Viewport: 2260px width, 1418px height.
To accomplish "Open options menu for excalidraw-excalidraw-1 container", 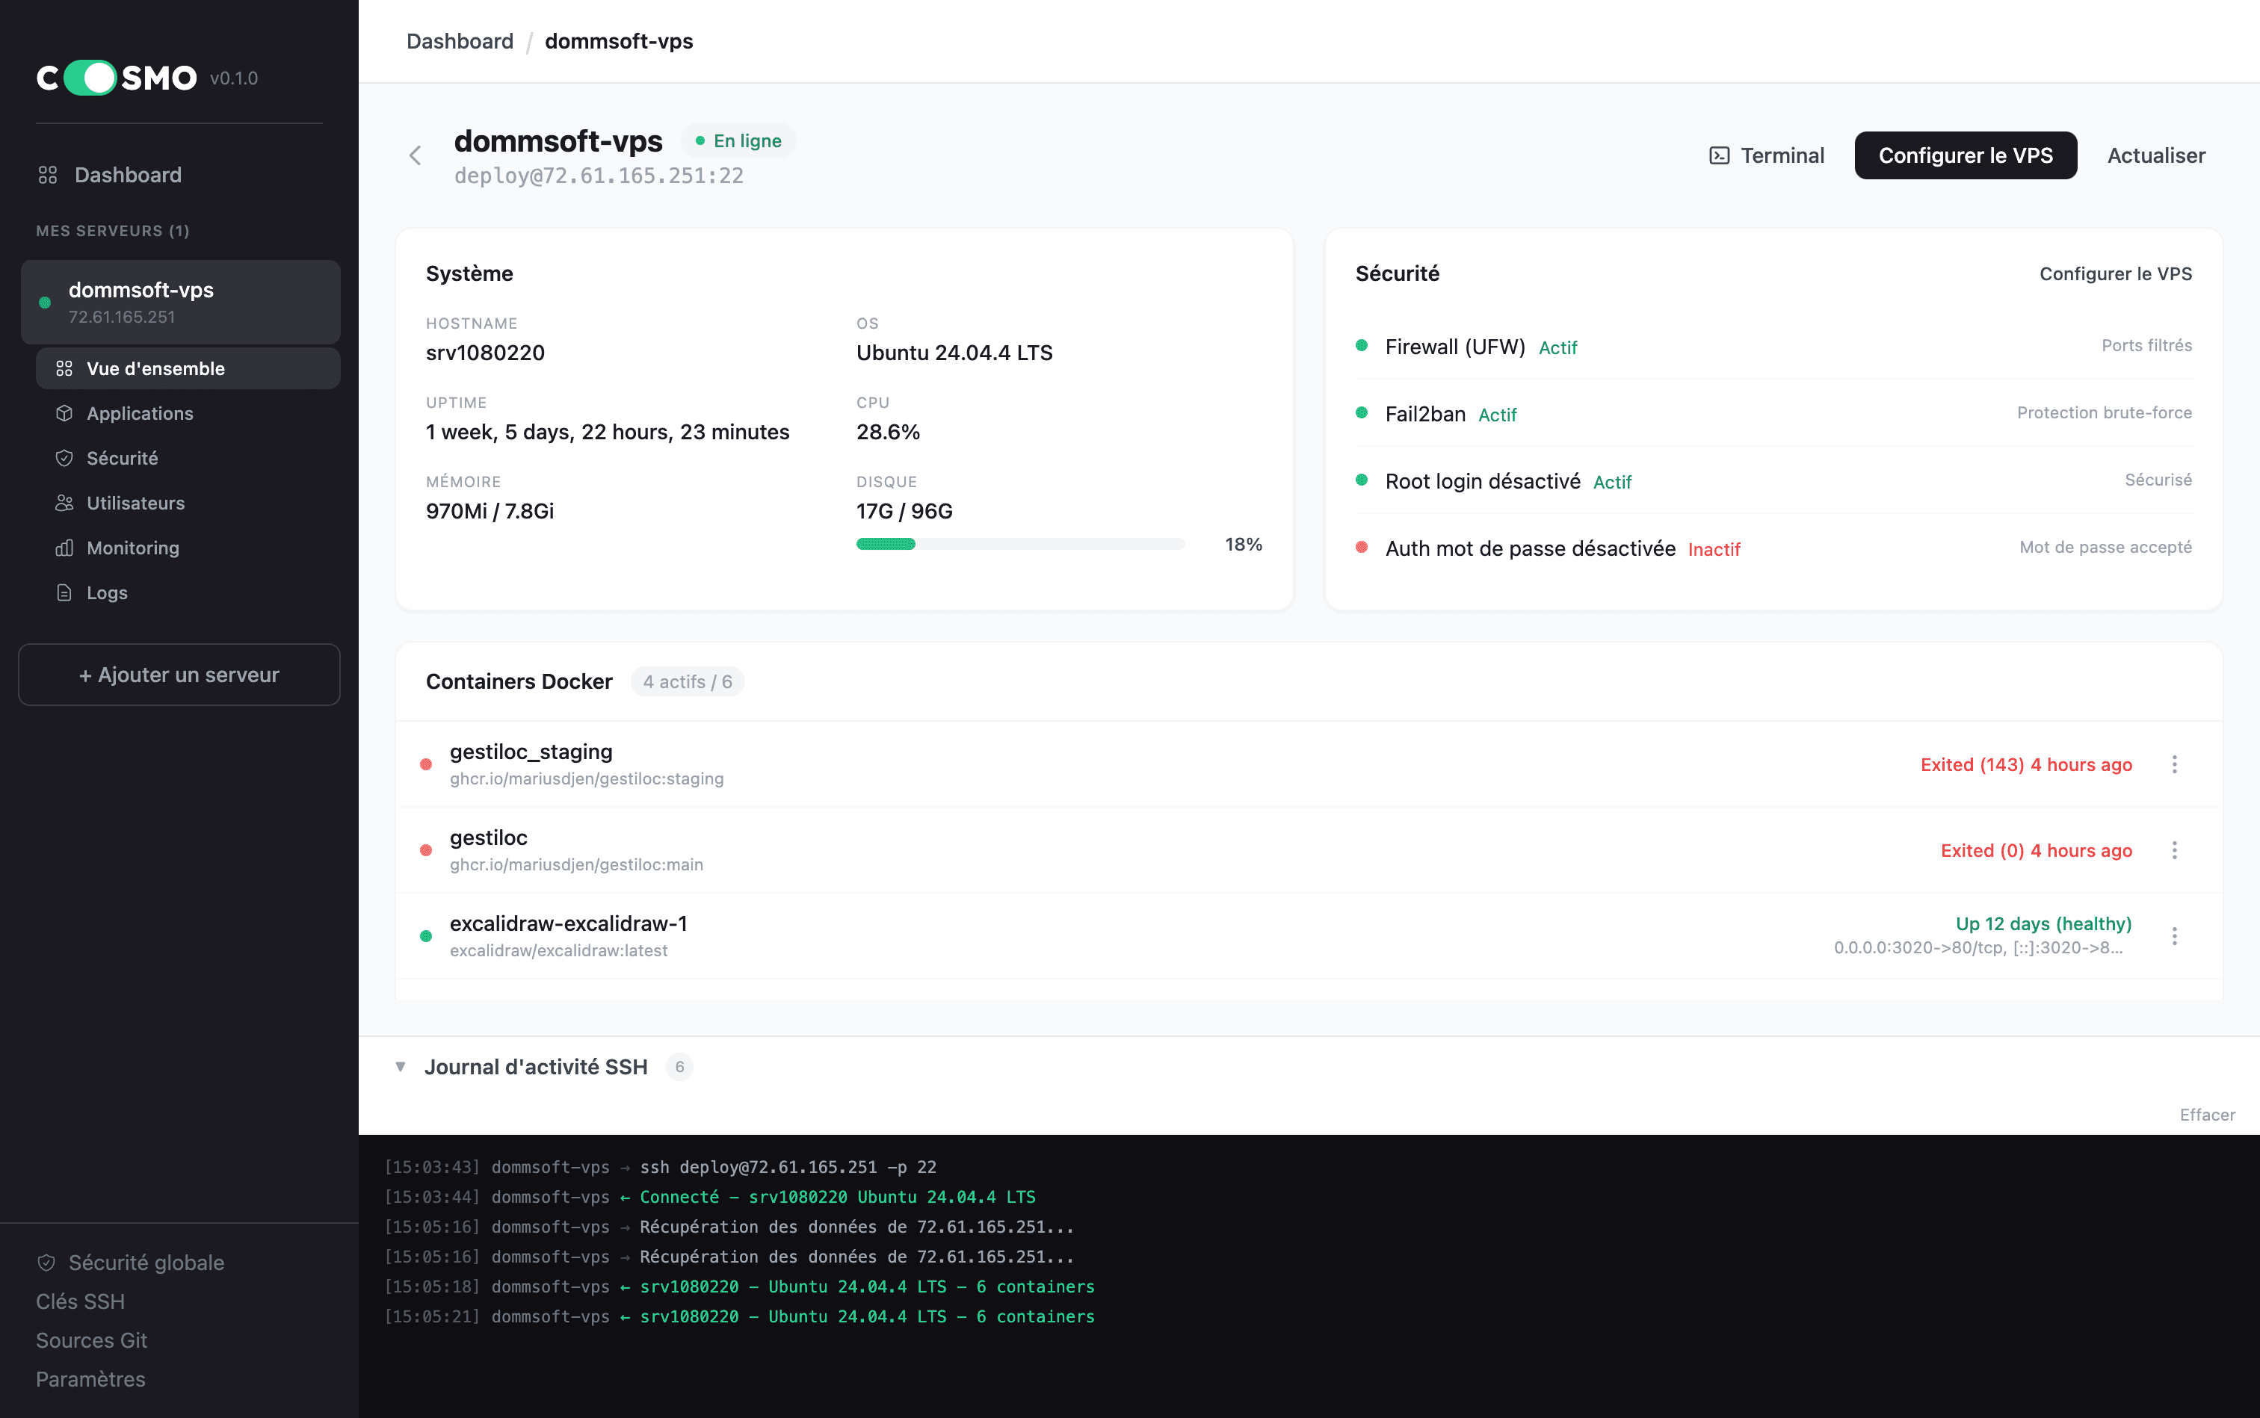I will [x=2175, y=936].
